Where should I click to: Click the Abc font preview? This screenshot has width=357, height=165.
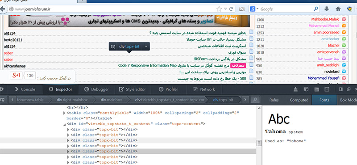click(x=279, y=118)
